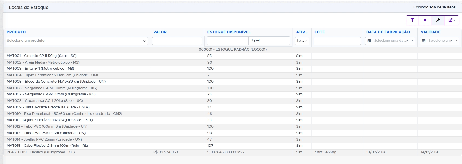462x164 pixels.
Task: Sort by DATA DE FABRICAÇÃO header
Action: (388, 32)
